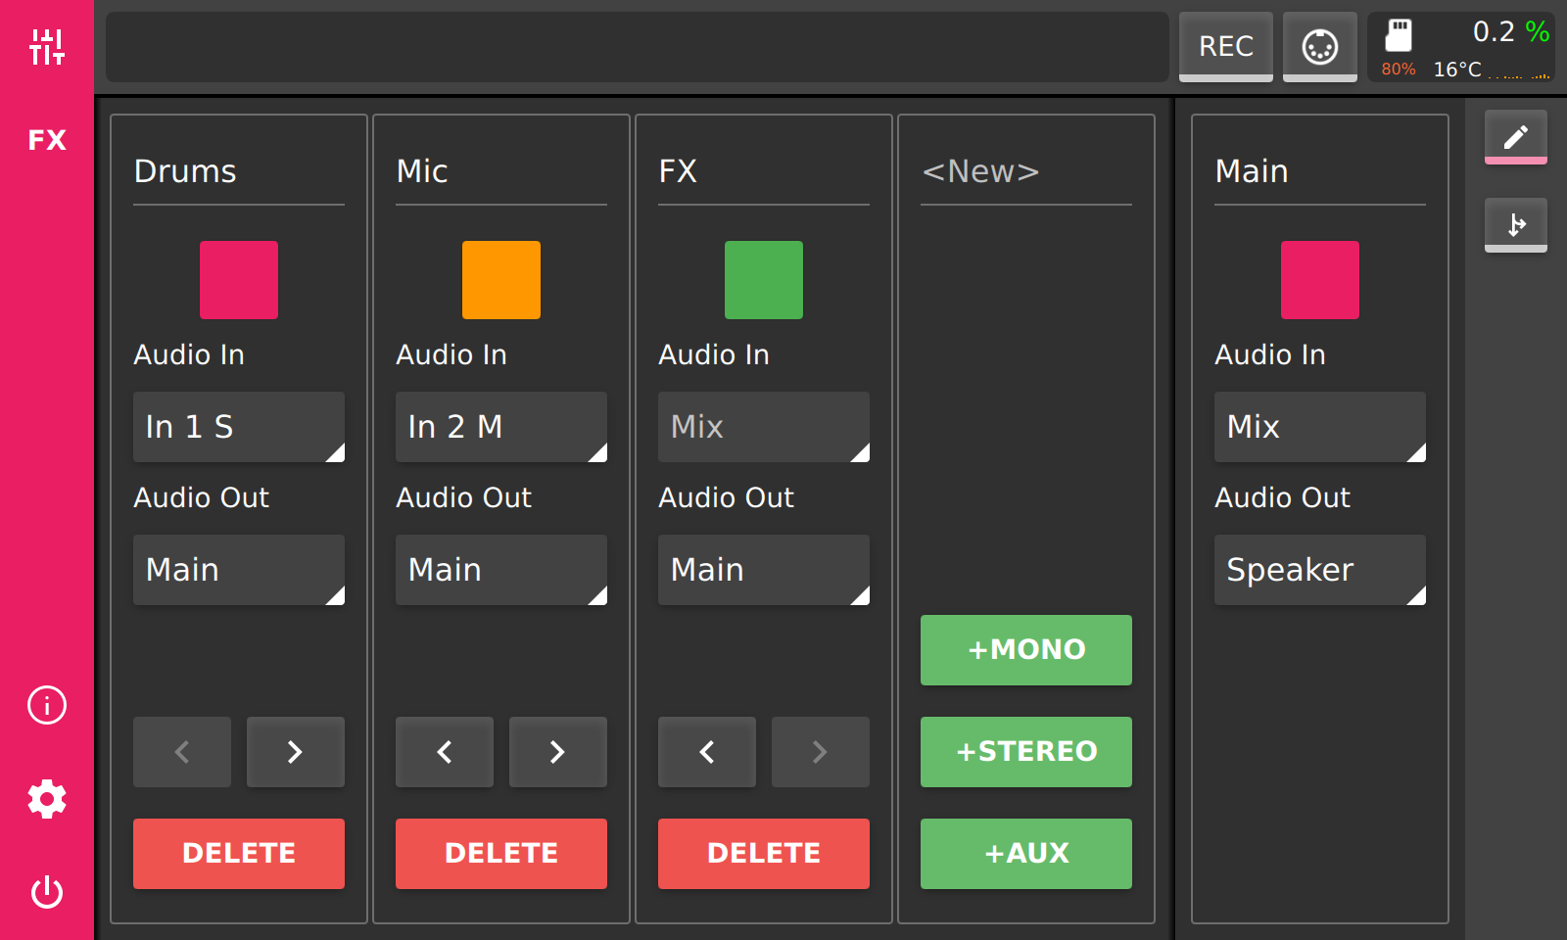Open Mic Audio In dropdown In 2 M
This screenshot has height=940, width=1567.
(501, 427)
